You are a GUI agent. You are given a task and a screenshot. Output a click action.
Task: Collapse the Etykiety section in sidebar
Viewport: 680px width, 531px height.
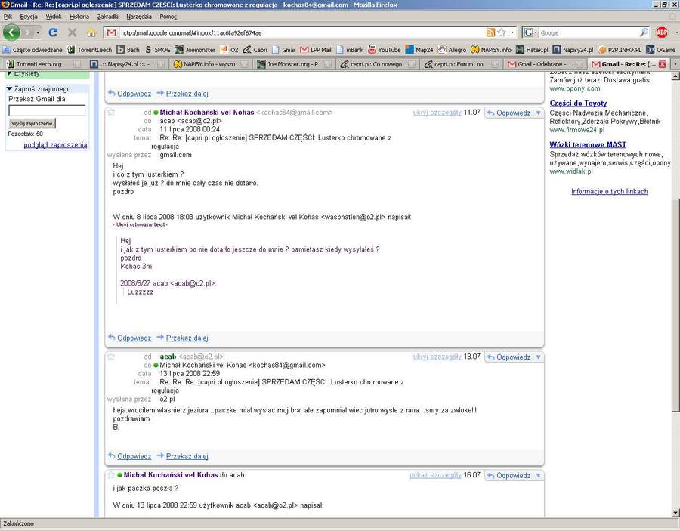[x=10, y=74]
